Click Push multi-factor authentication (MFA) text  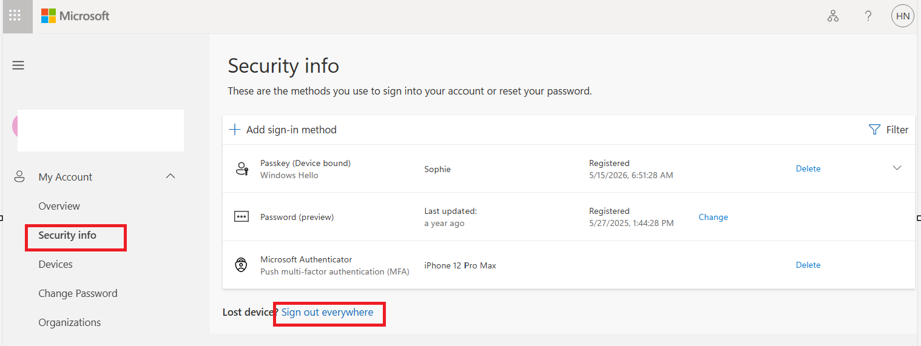click(x=335, y=271)
